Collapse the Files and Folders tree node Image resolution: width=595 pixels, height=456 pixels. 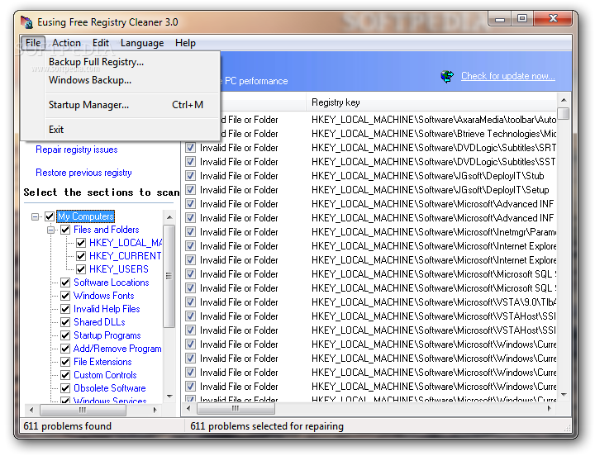[51, 230]
